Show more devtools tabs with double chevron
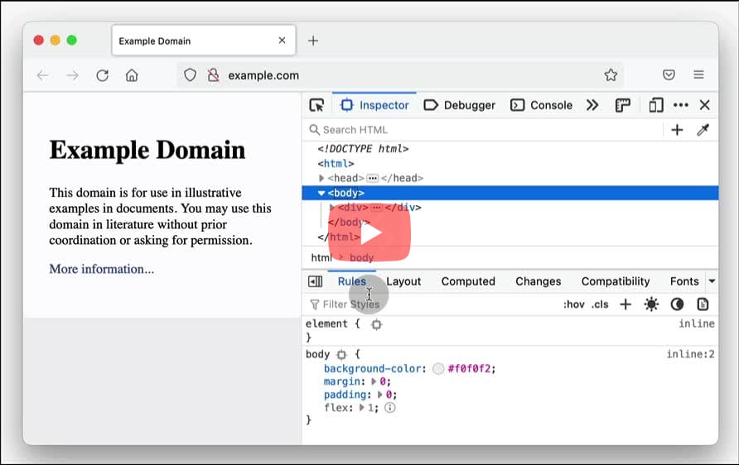Screen dimensions: 739x465 click(x=592, y=105)
